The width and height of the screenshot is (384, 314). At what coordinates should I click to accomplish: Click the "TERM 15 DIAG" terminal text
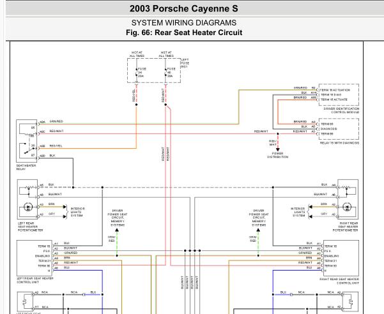331,94
